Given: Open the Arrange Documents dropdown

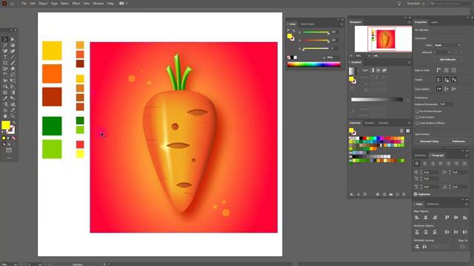Looking at the screenshot, I should 123,4.
